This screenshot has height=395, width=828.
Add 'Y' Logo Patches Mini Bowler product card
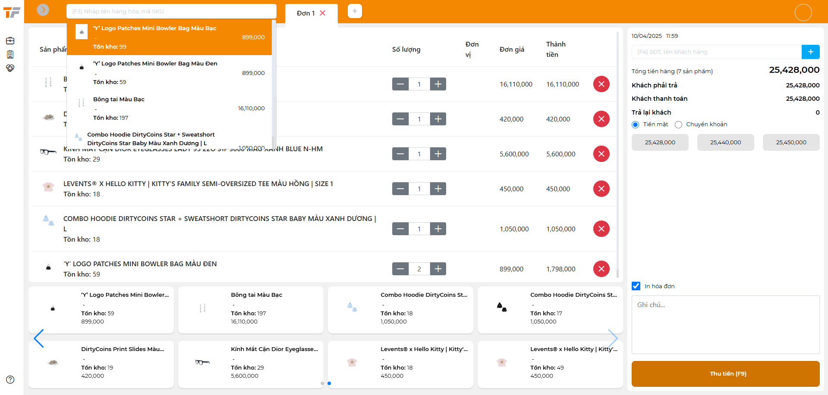(101, 310)
